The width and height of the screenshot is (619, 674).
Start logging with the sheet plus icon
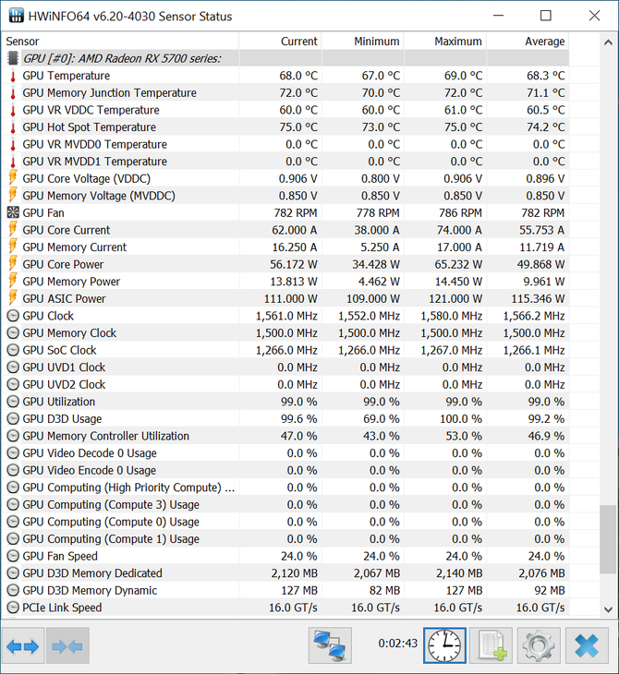[492, 645]
